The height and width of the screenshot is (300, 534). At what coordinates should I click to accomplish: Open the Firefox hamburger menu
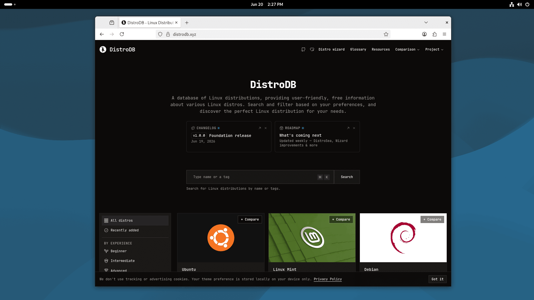click(444, 34)
